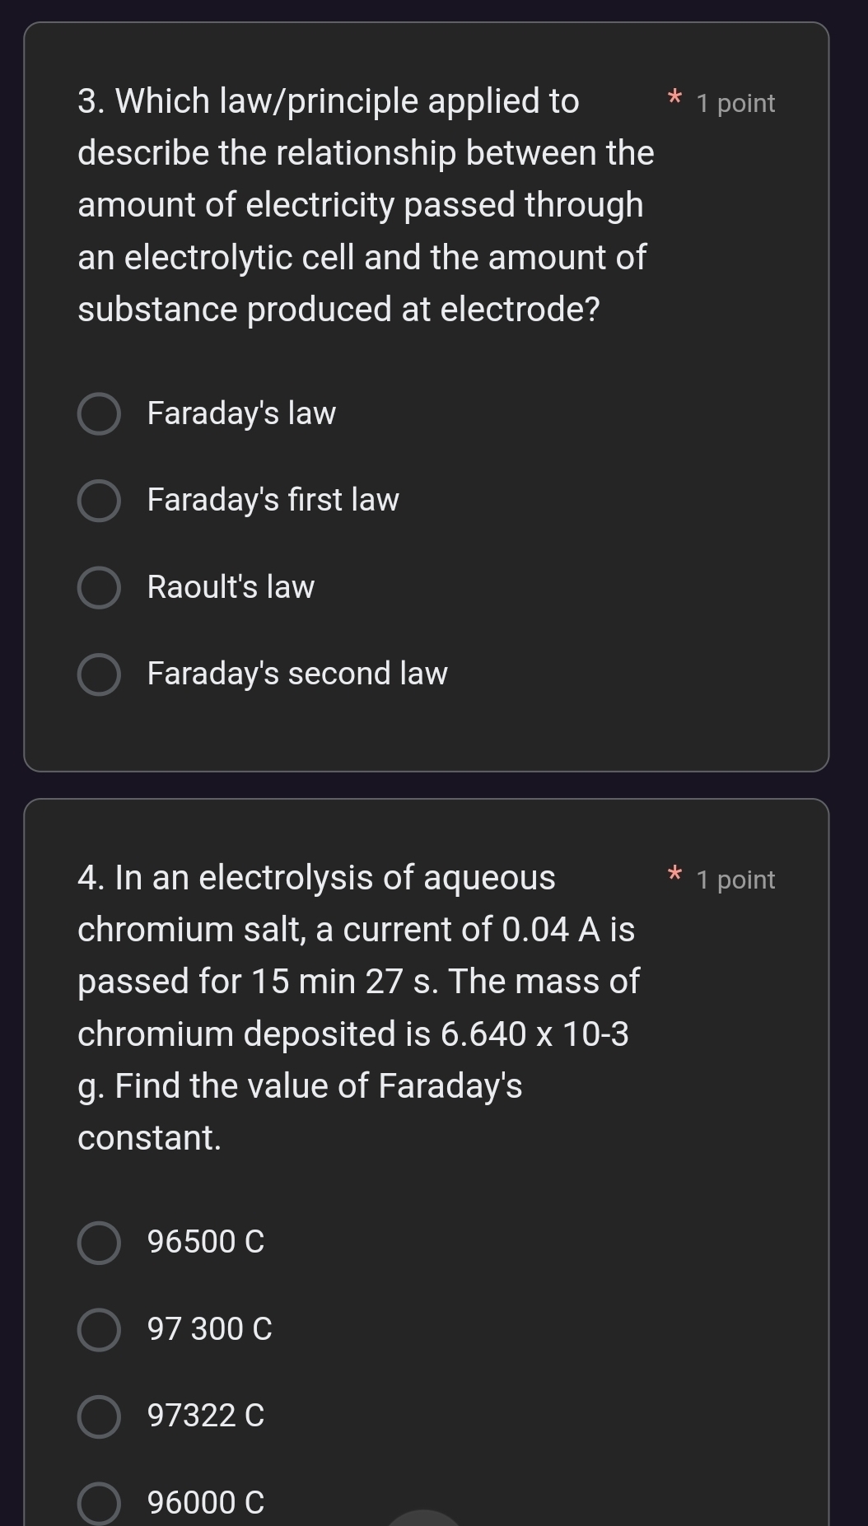868x1526 pixels.
Task: Click the red required asterisk on question 4
Action: tap(674, 875)
